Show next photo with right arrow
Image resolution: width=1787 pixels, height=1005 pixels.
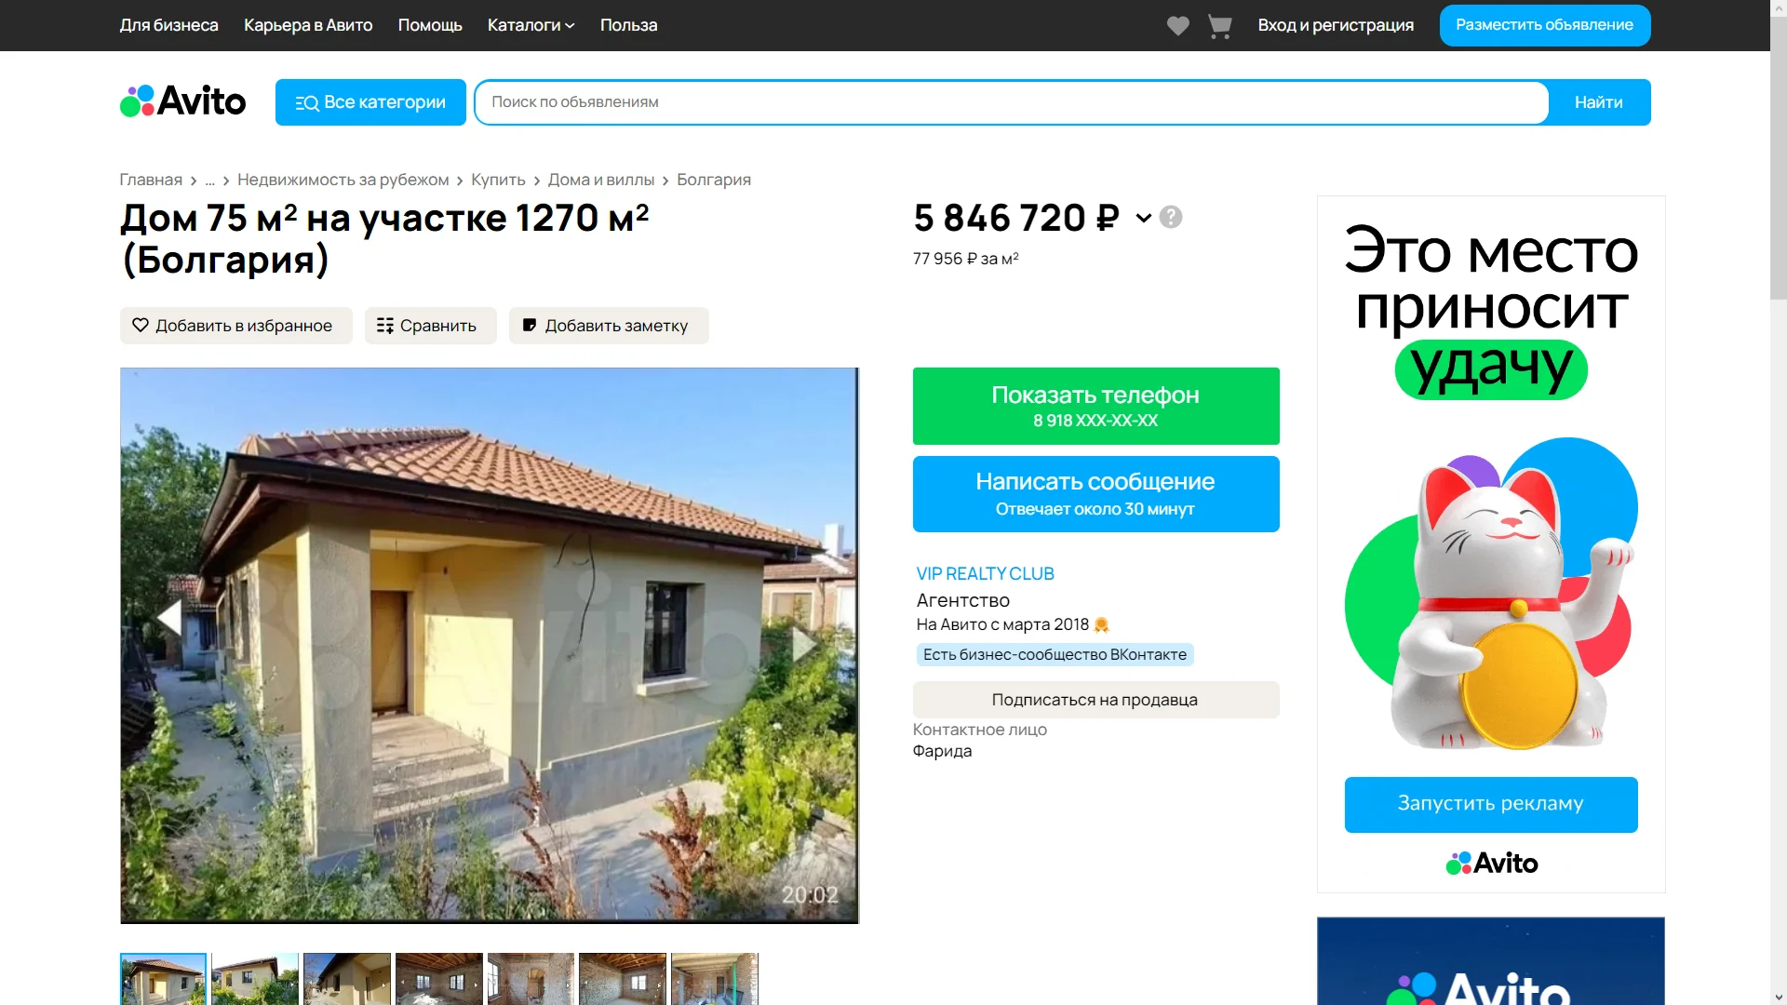point(806,644)
